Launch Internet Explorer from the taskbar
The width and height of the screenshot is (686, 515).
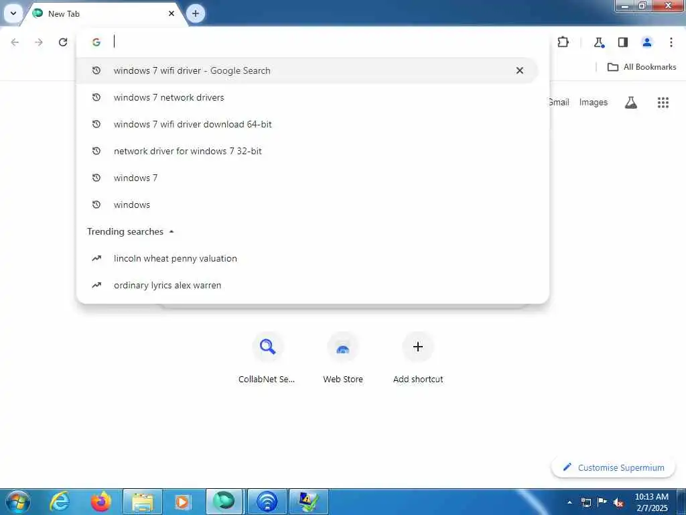(60, 502)
